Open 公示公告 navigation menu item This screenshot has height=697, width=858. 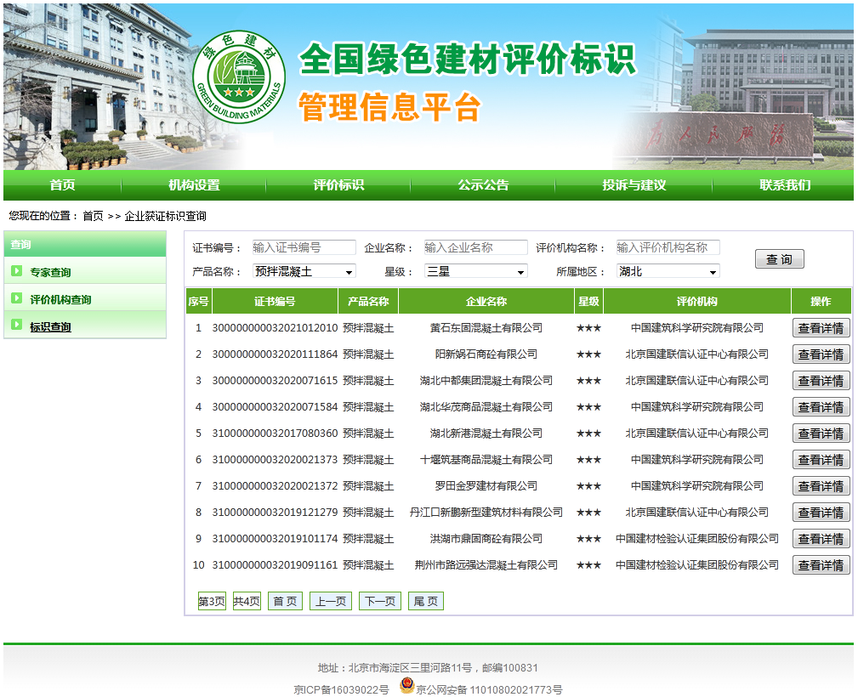(x=483, y=185)
